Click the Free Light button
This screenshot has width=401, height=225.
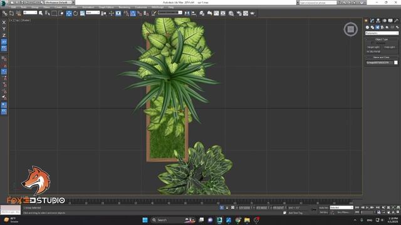[x=390, y=47]
